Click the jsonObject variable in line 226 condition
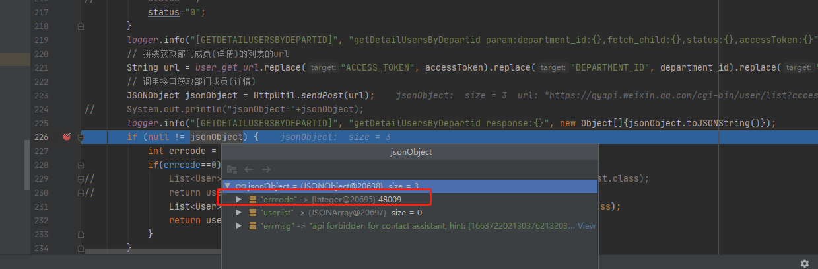 coord(216,137)
